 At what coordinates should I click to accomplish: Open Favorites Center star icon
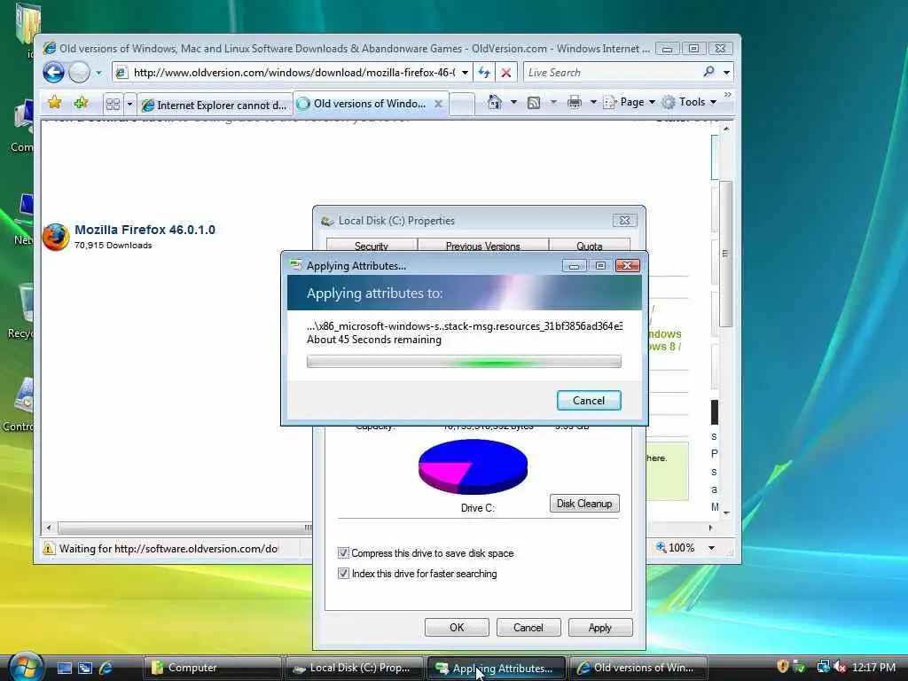point(54,103)
